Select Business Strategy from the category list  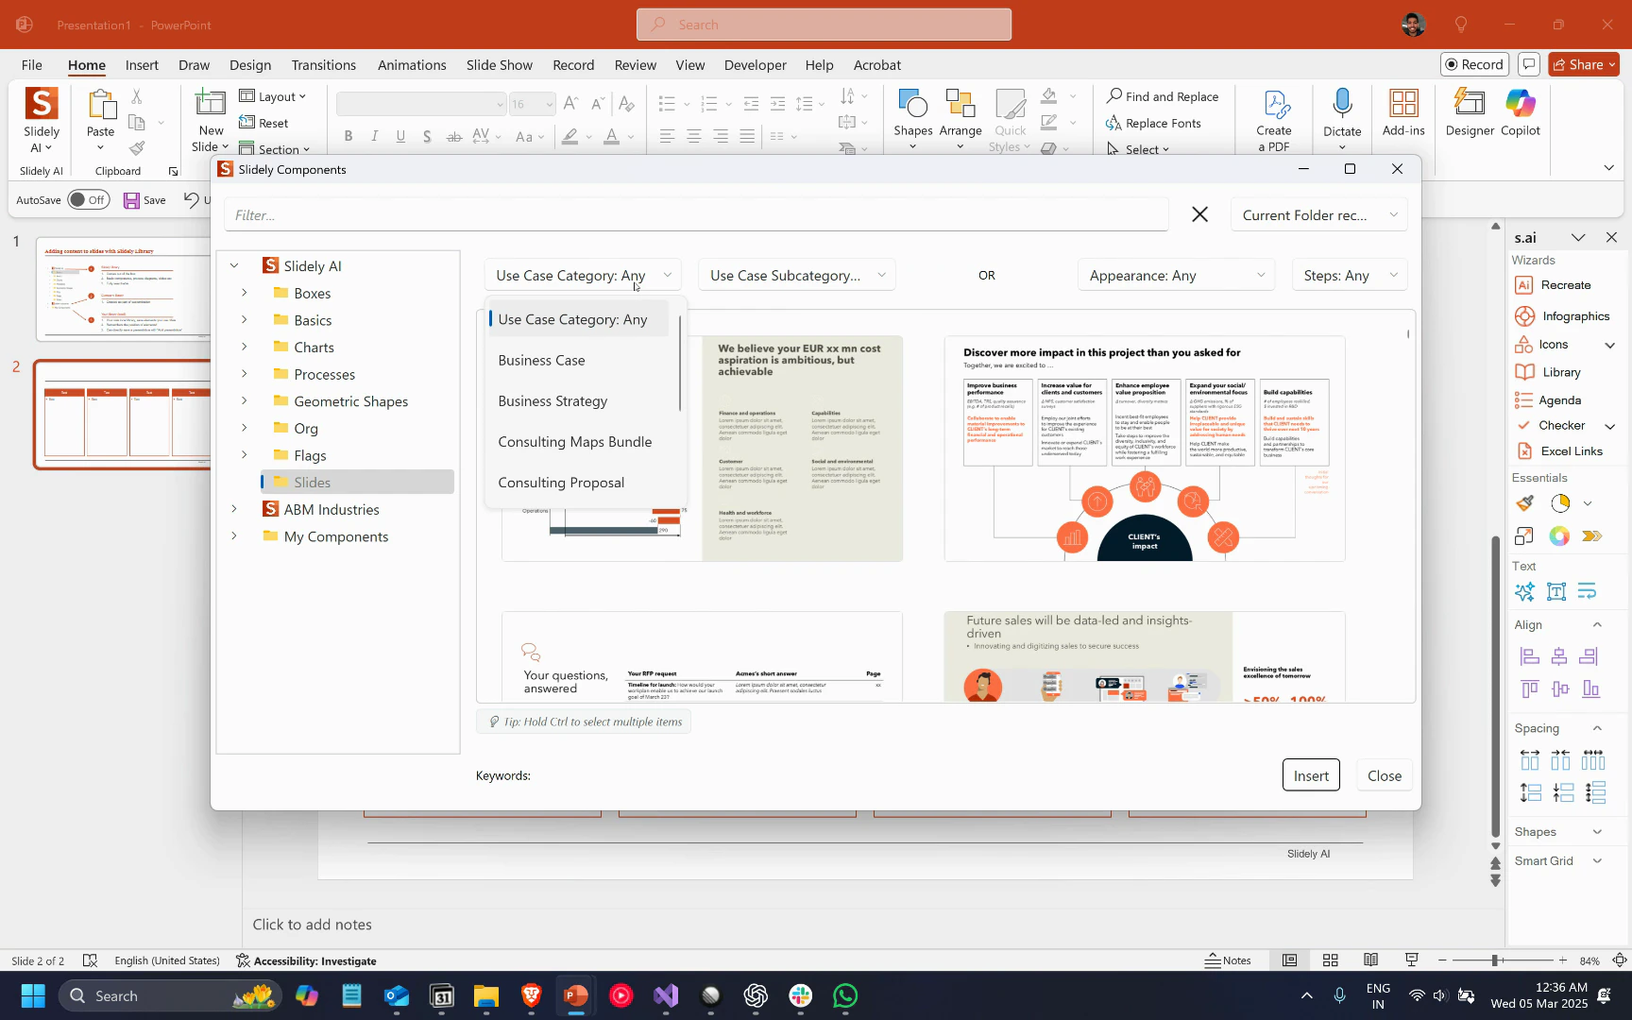552,401
